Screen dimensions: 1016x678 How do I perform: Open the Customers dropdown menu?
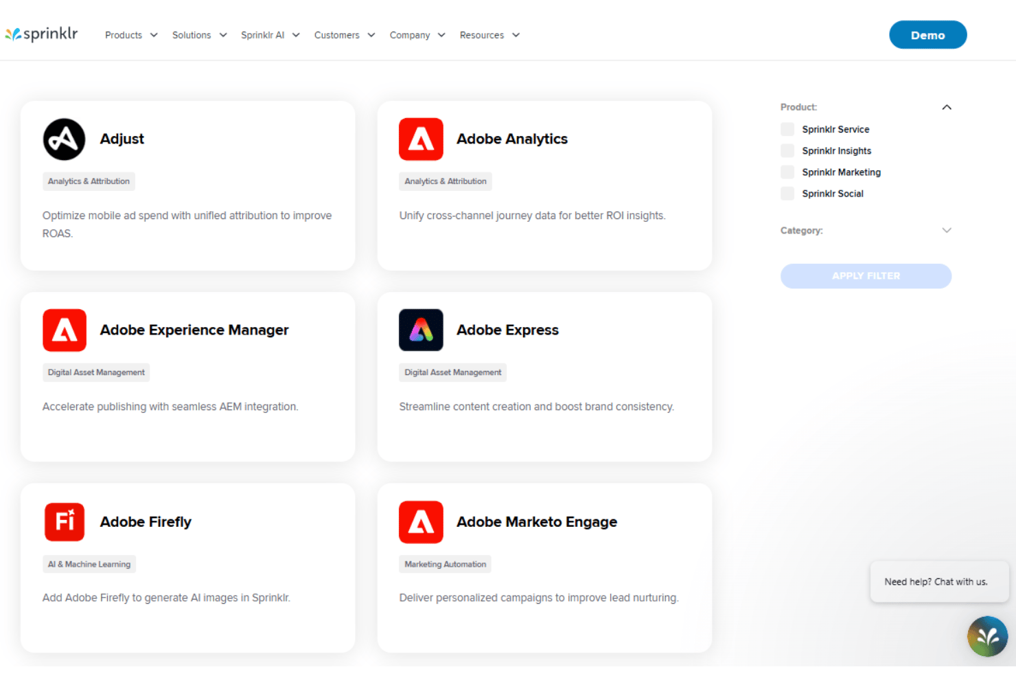(x=345, y=35)
